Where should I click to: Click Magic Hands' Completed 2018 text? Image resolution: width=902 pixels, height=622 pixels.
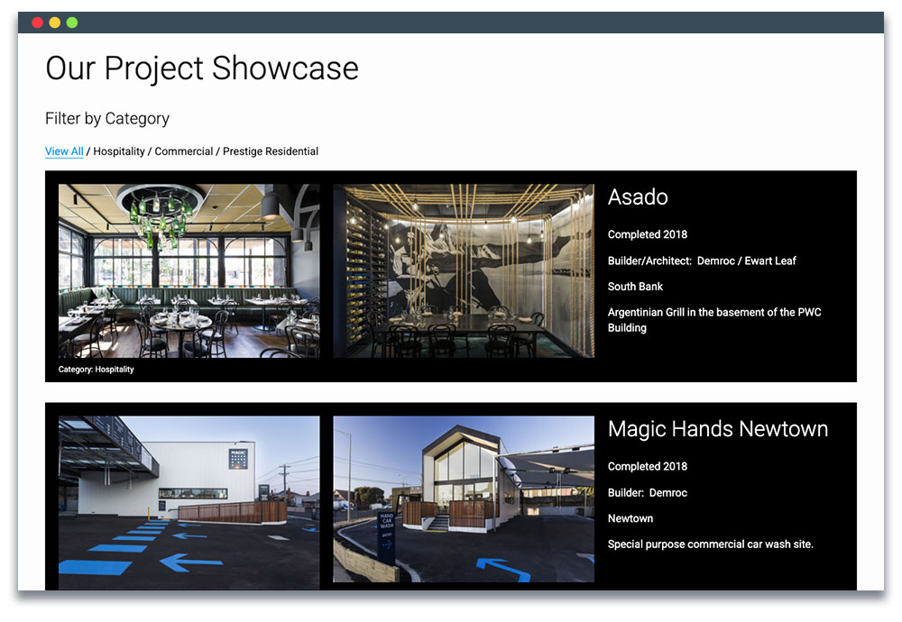(648, 466)
